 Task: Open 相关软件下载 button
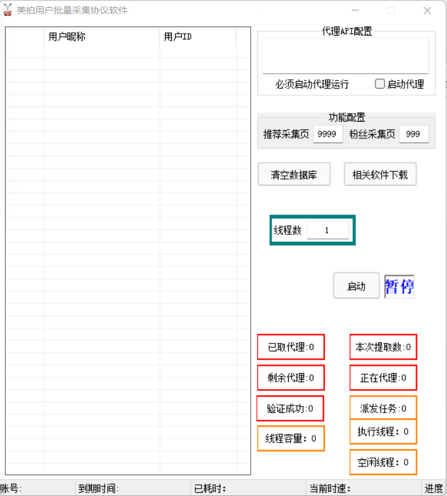point(380,175)
